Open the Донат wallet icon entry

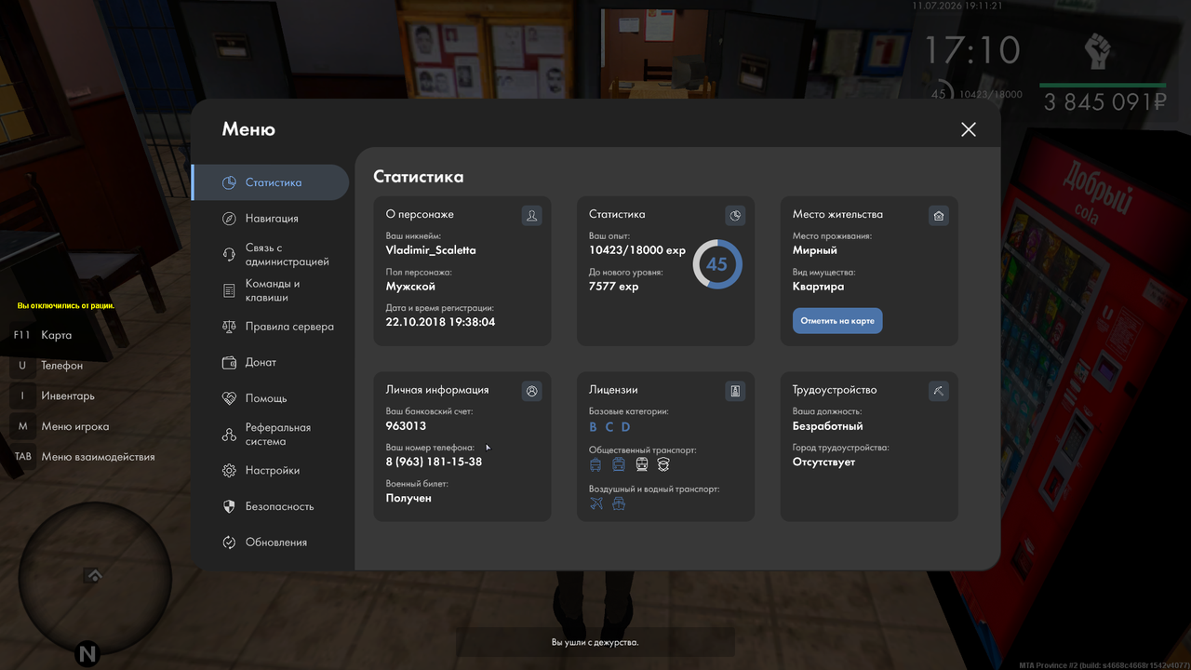270,363
